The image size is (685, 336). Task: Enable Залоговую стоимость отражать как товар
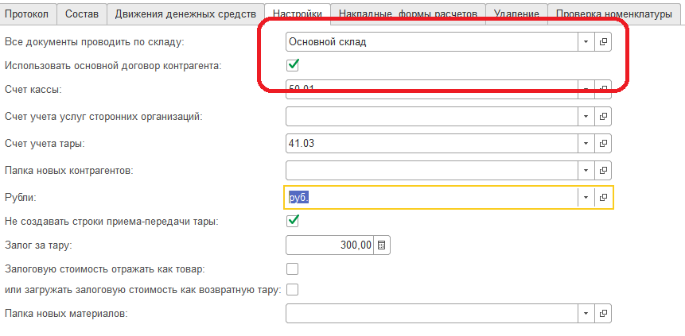(292, 268)
